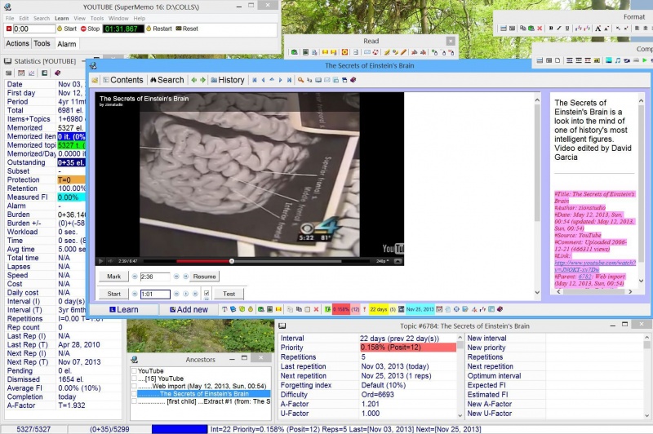Start the timer
This screenshot has width=653, height=434.
[x=67, y=29]
